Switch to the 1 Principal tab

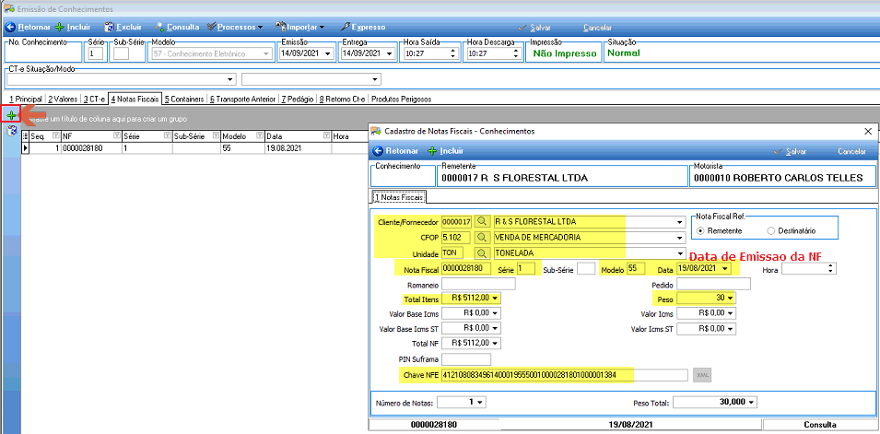pos(24,100)
